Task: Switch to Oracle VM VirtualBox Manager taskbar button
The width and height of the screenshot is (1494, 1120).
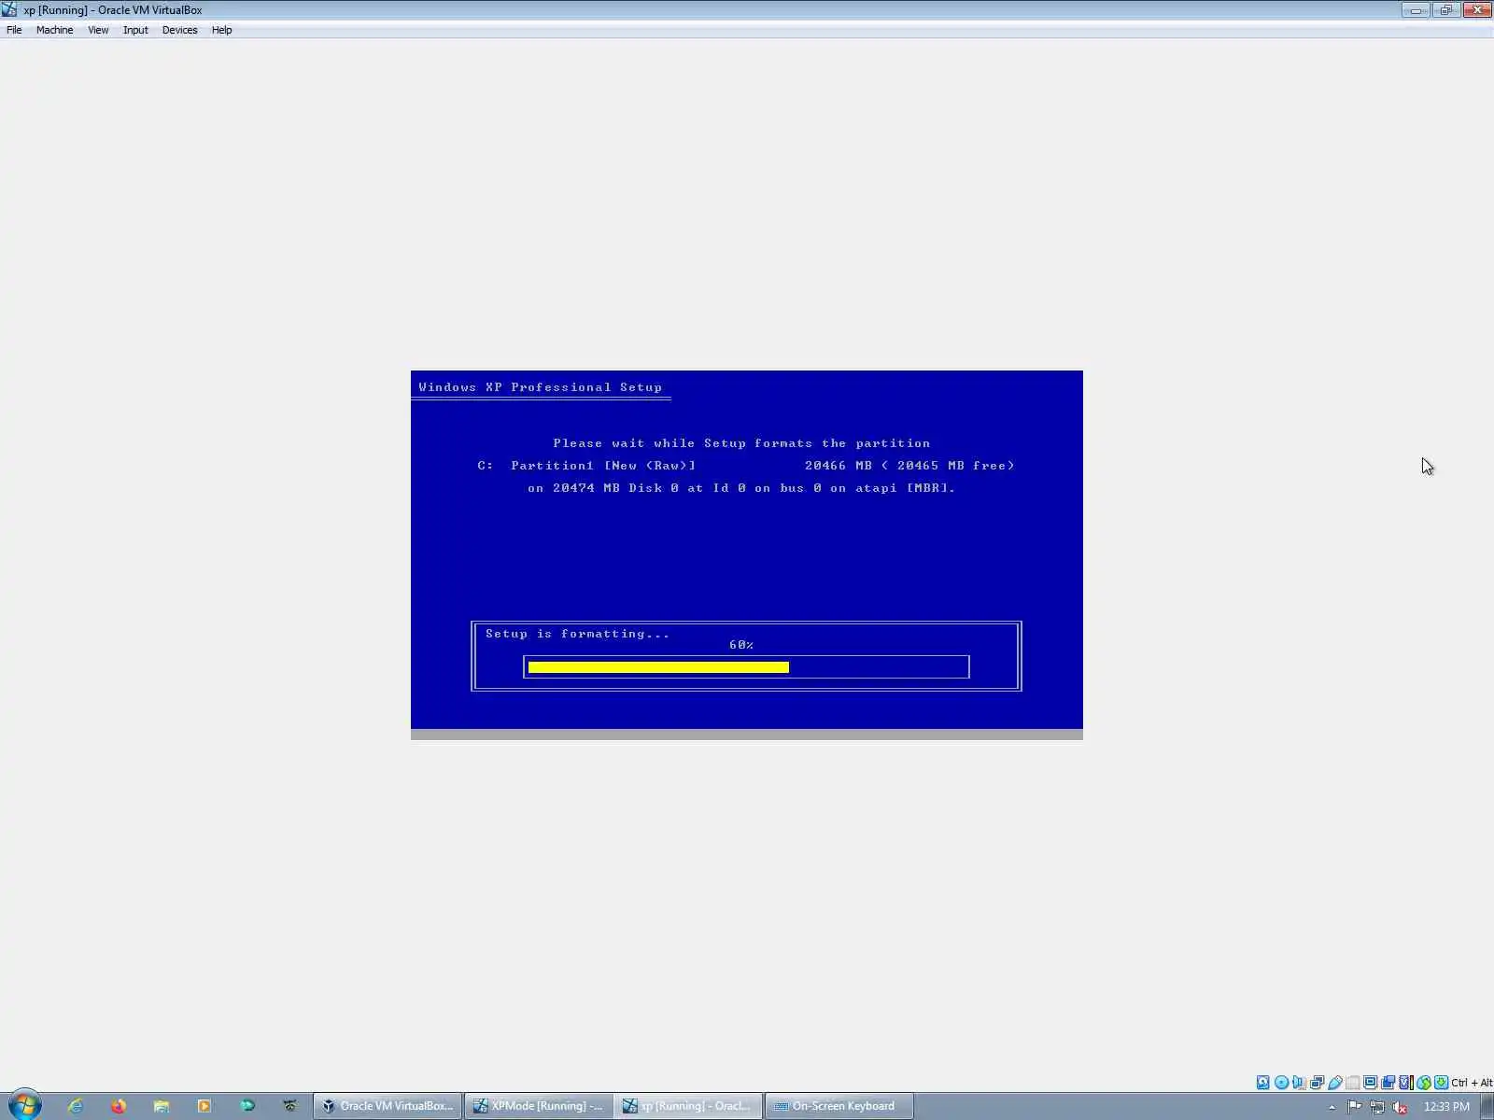Action: point(388,1106)
